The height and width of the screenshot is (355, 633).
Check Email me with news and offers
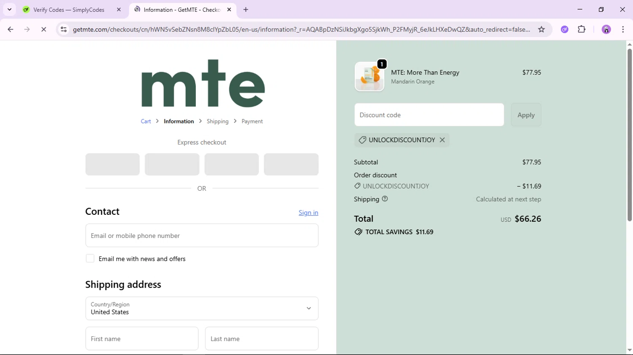click(x=90, y=259)
